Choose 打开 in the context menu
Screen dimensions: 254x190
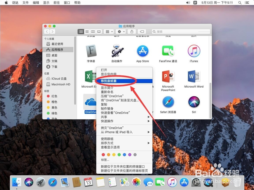[124, 70]
